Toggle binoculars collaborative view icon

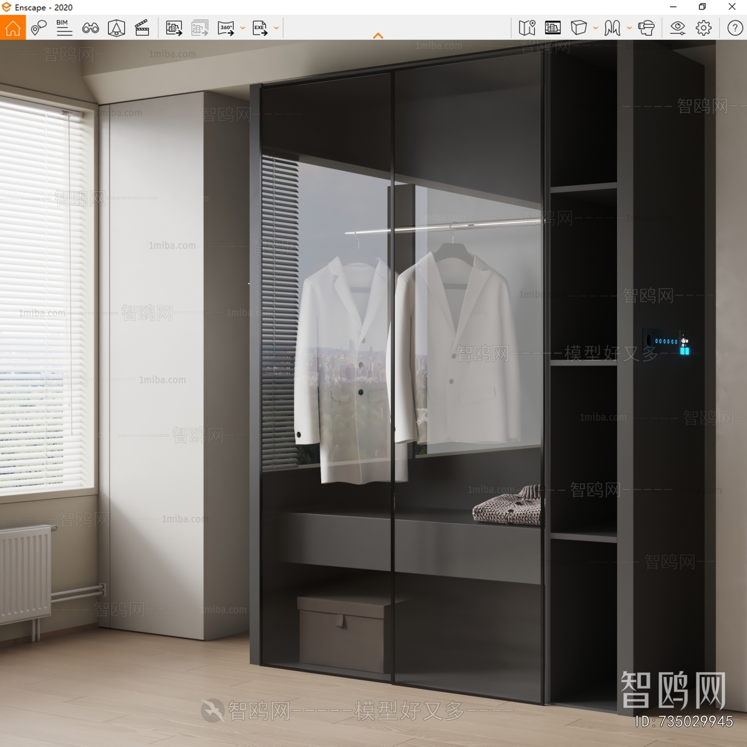[90, 28]
